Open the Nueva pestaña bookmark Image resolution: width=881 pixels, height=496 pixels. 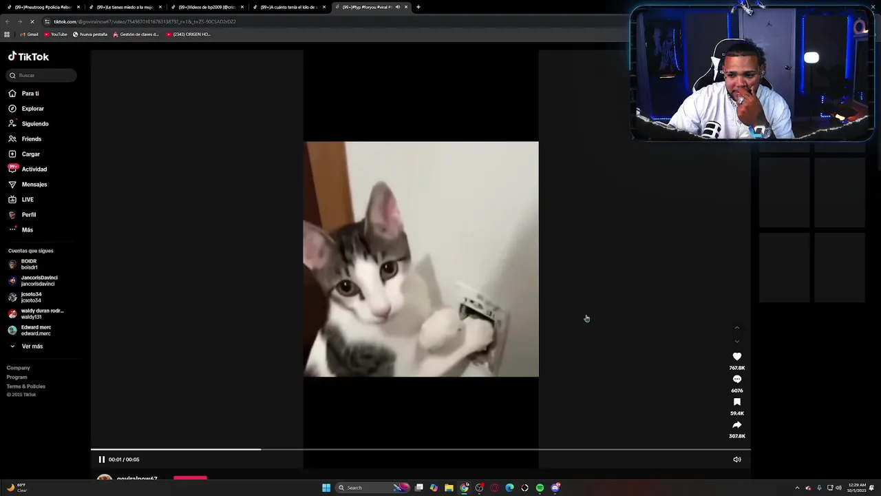pyautogui.click(x=90, y=34)
